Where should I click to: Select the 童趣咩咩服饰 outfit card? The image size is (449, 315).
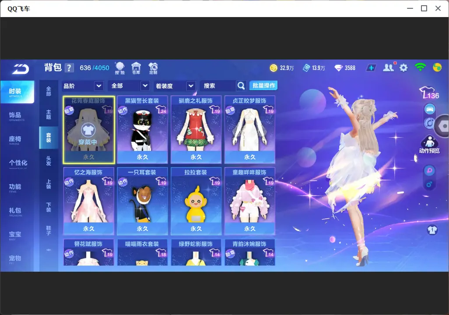pyautogui.click(x=250, y=201)
